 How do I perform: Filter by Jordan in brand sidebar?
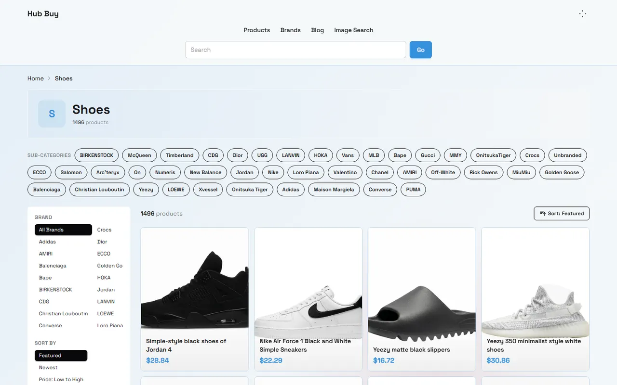click(x=106, y=290)
